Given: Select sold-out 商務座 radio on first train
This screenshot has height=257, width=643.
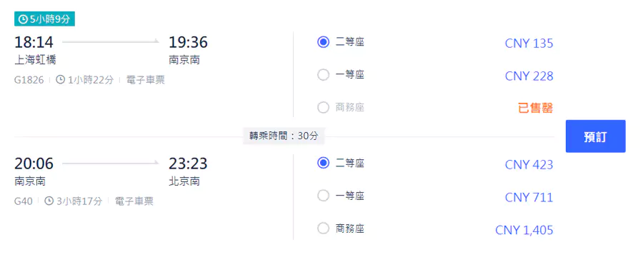Looking at the screenshot, I should pyautogui.click(x=323, y=108).
